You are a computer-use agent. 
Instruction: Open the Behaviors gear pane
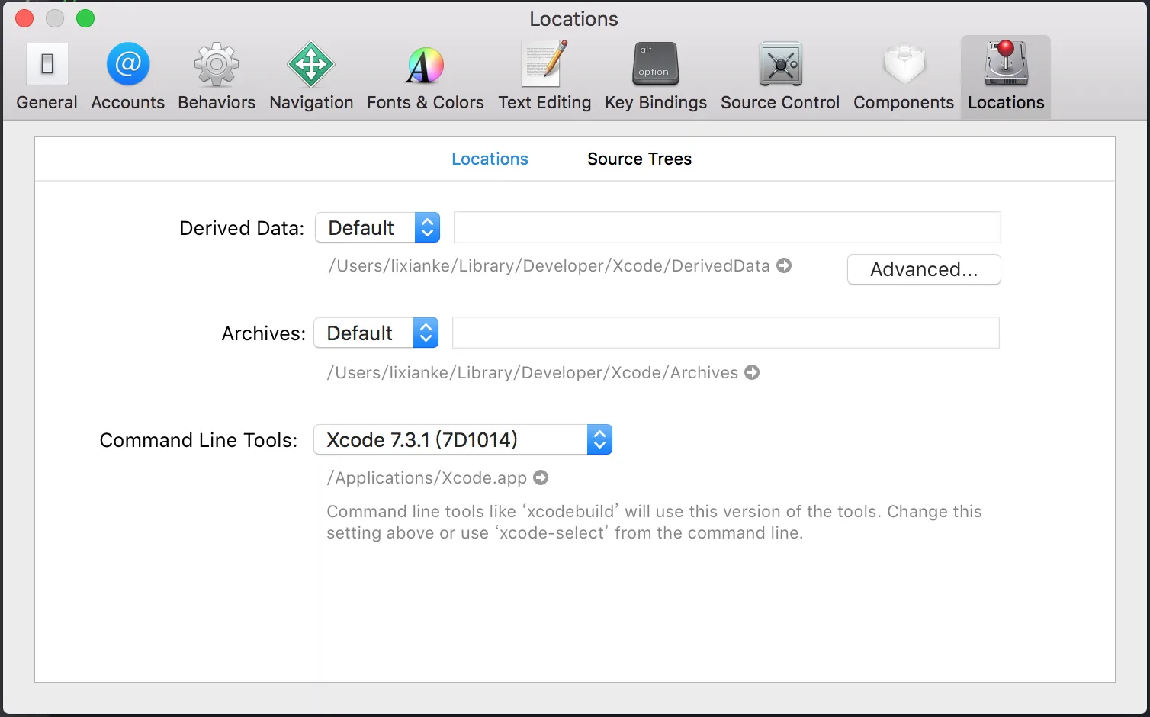pyautogui.click(x=217, y=77)
